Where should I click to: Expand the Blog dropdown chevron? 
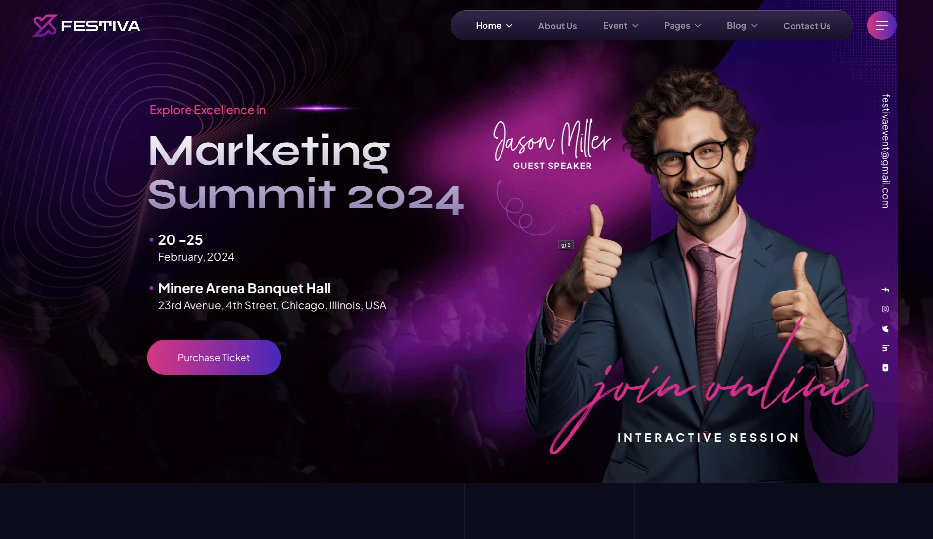pyautogui.click(x=754, y=26)
